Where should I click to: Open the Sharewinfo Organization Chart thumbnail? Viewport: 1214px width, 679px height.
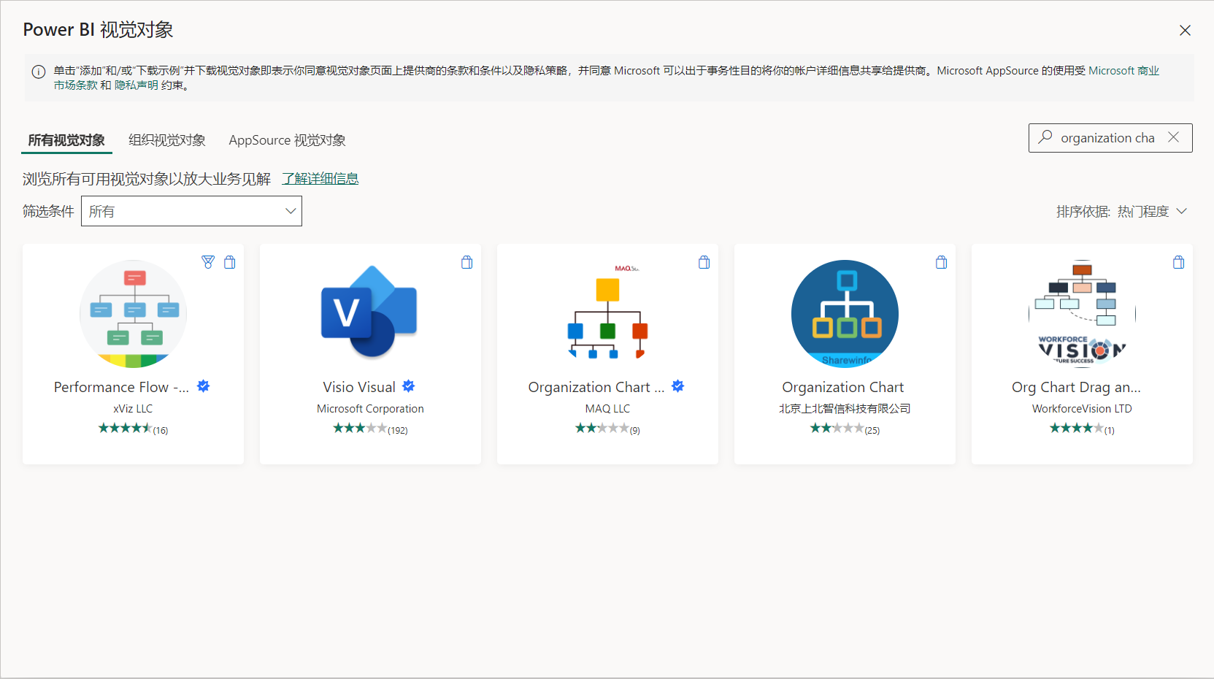[x=845, y=314]
